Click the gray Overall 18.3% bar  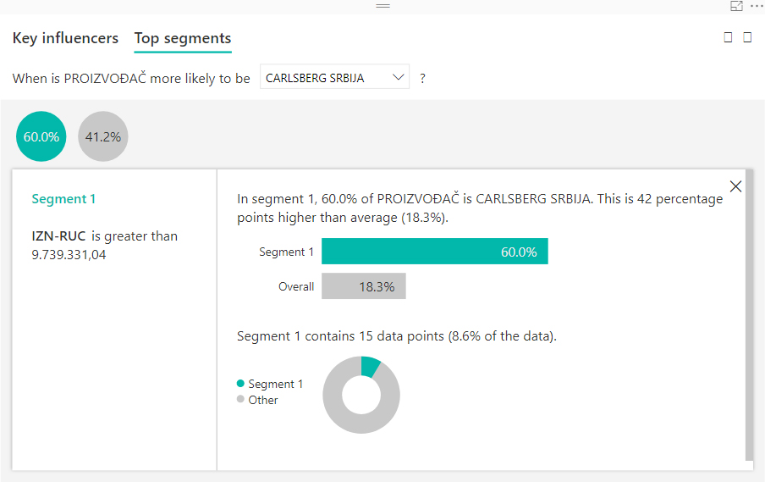pyautogui.click(x=364, y=286)
